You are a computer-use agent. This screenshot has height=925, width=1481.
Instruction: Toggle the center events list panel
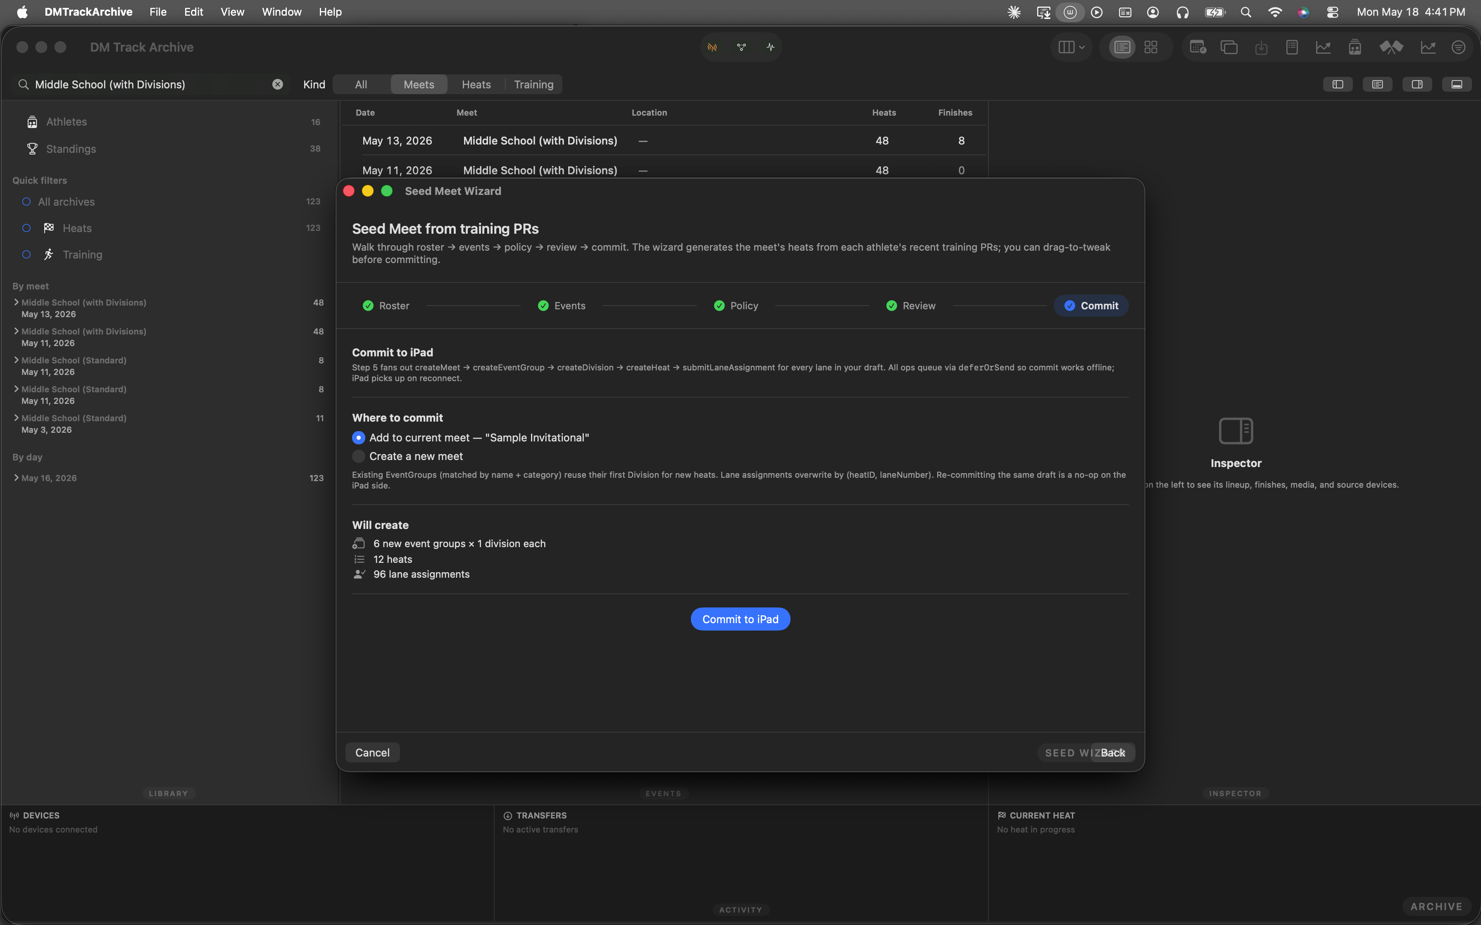1378,84
